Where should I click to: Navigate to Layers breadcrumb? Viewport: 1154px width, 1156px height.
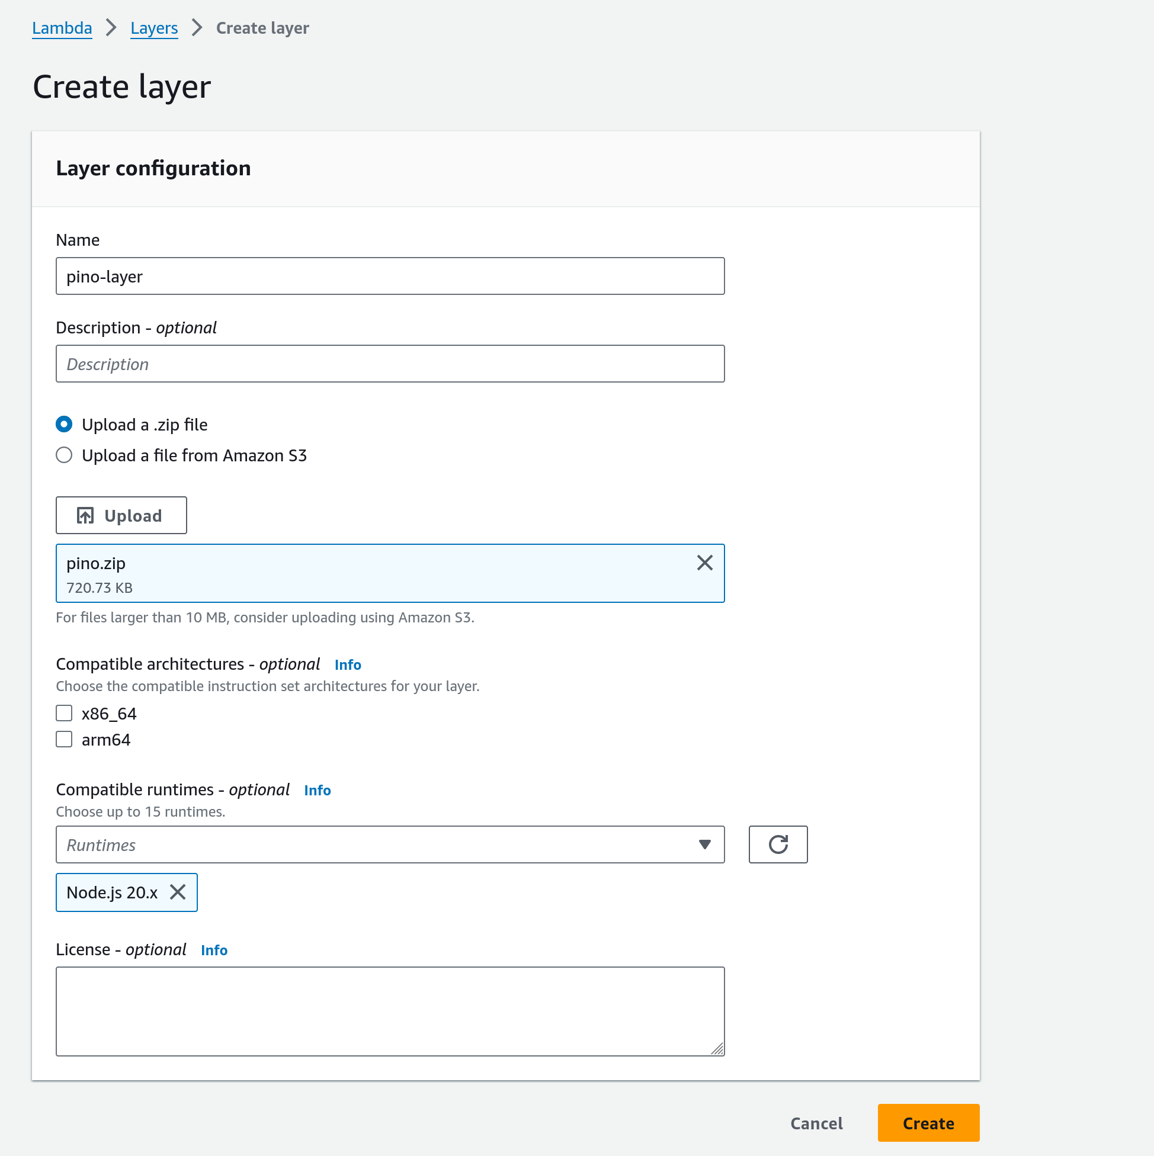[154, 28]
